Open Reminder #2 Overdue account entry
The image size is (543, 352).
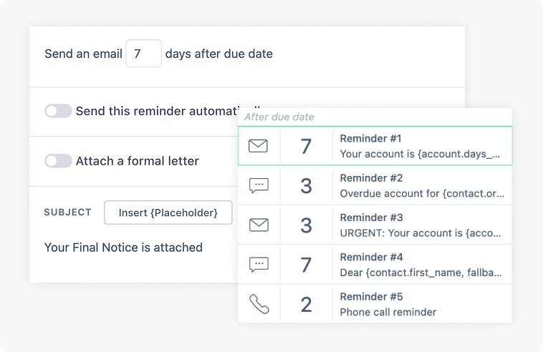pos(423,186)
